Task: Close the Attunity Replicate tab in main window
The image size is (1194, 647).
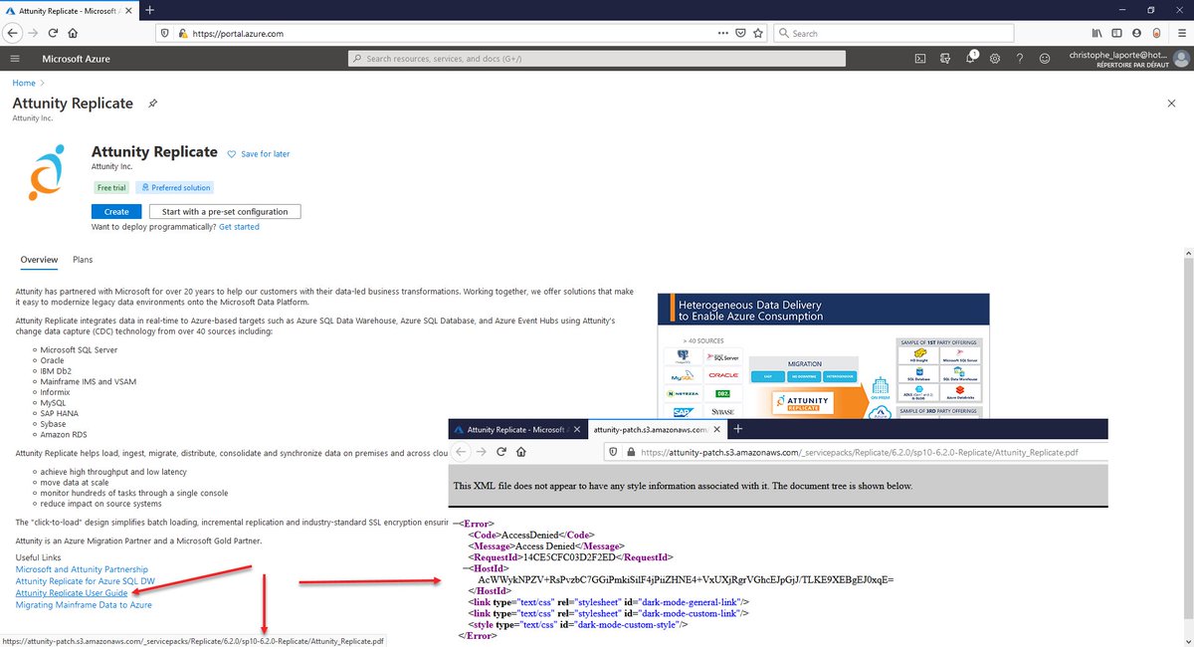Action: pos(129,9)
